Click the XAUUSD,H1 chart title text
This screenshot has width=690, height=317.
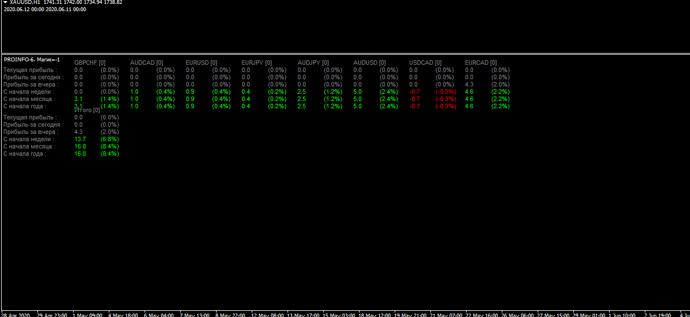pos(25,3)
